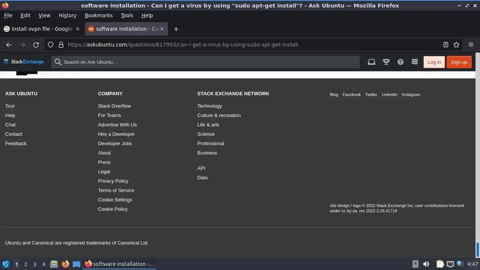The height and width of the screenshot is (270, 480).
Task: Click the clipboard tray icon
Action: pos(440,264)
